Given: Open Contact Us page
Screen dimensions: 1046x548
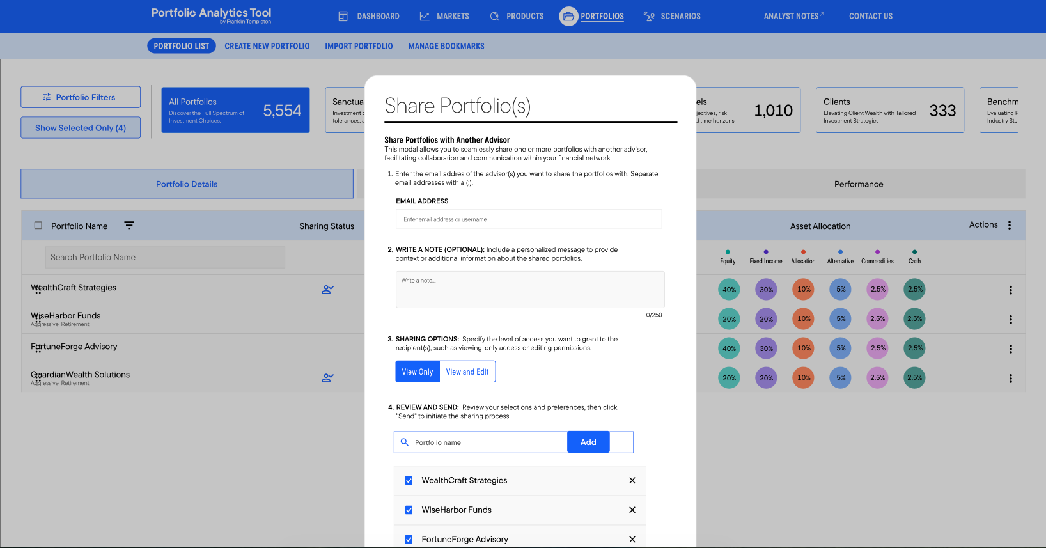Looking at the screenshot, I should click(871, 16).
